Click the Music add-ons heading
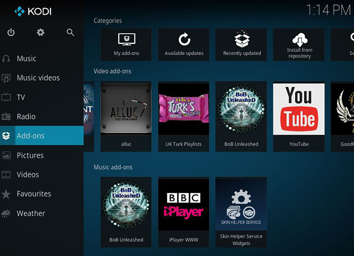354x256 pixels. [x=113, y=167]
